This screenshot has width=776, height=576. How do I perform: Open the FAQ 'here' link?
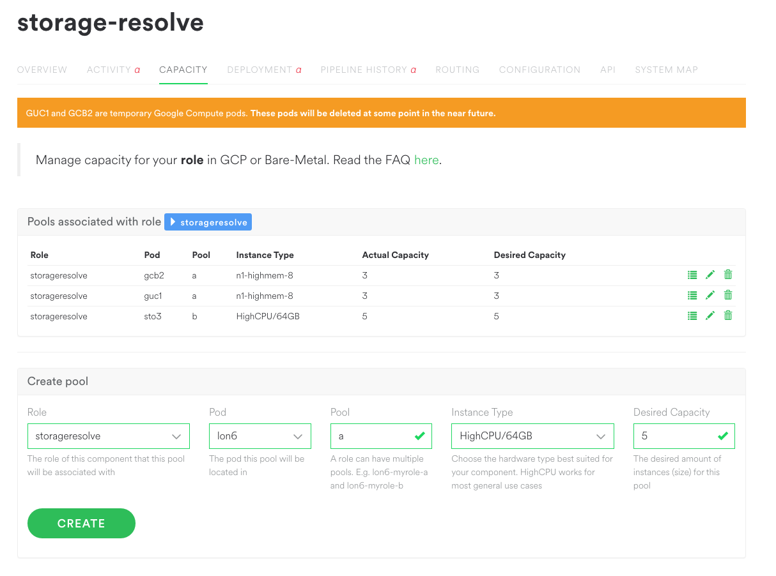[426, 160]
